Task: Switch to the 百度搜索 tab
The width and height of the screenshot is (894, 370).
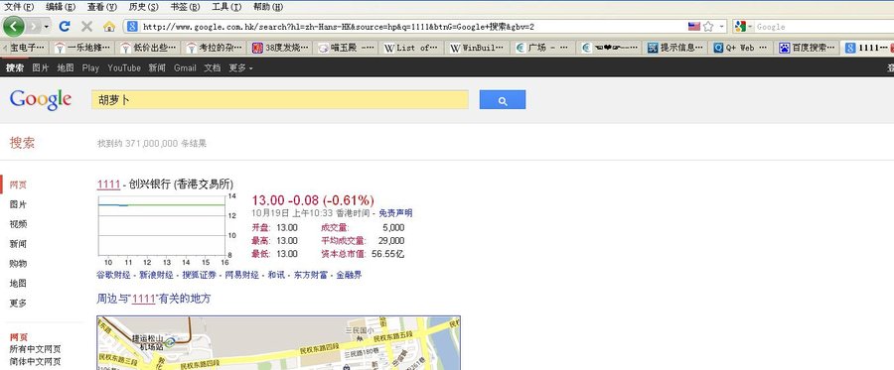Action: click(809, 48)
